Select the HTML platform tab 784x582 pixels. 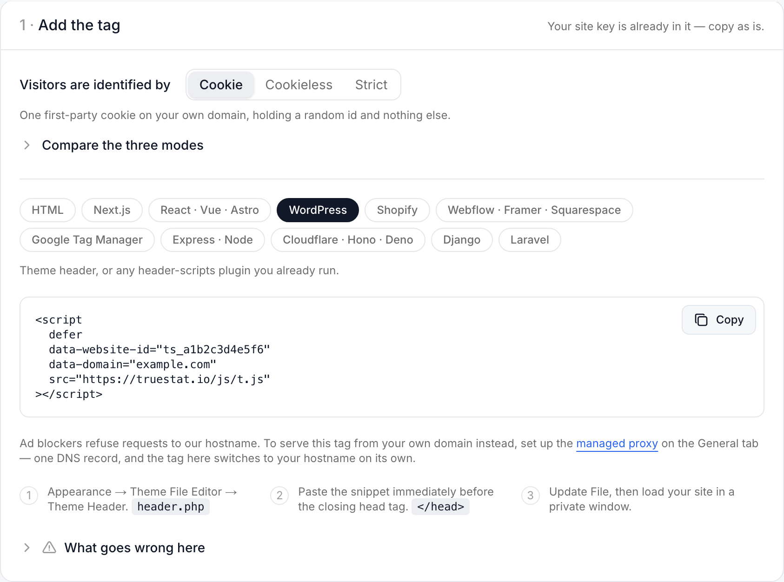coord(47,210)
